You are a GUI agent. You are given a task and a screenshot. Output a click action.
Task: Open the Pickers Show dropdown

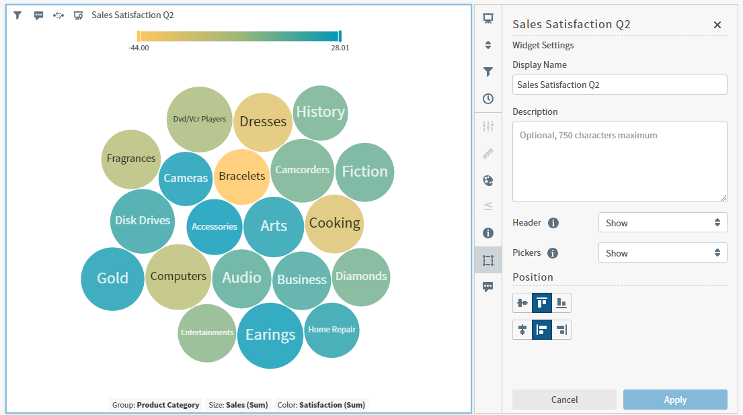click(662, 252)
